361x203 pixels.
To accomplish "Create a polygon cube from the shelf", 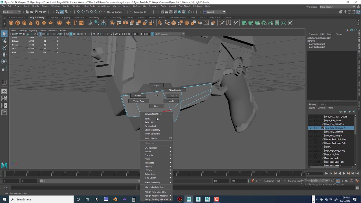I will [x=17, y=23].
